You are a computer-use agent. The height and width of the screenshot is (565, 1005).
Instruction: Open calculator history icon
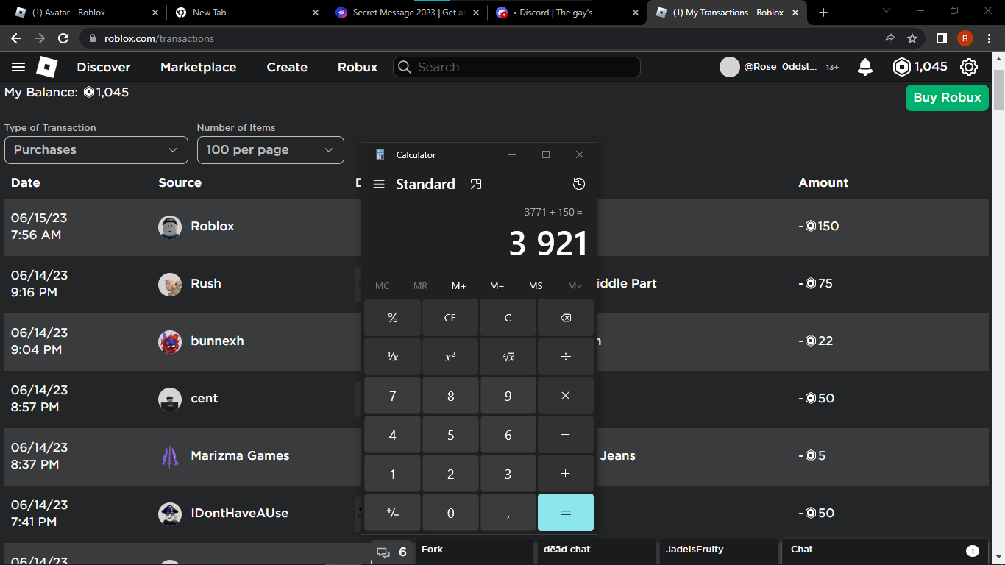[579, 184]
